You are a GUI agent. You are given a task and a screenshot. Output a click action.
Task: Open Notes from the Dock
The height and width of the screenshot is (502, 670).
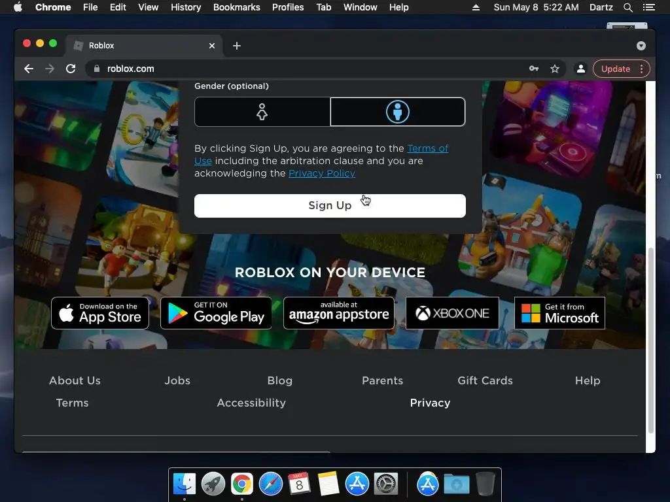pyautogui.click(x=328, y=484)
